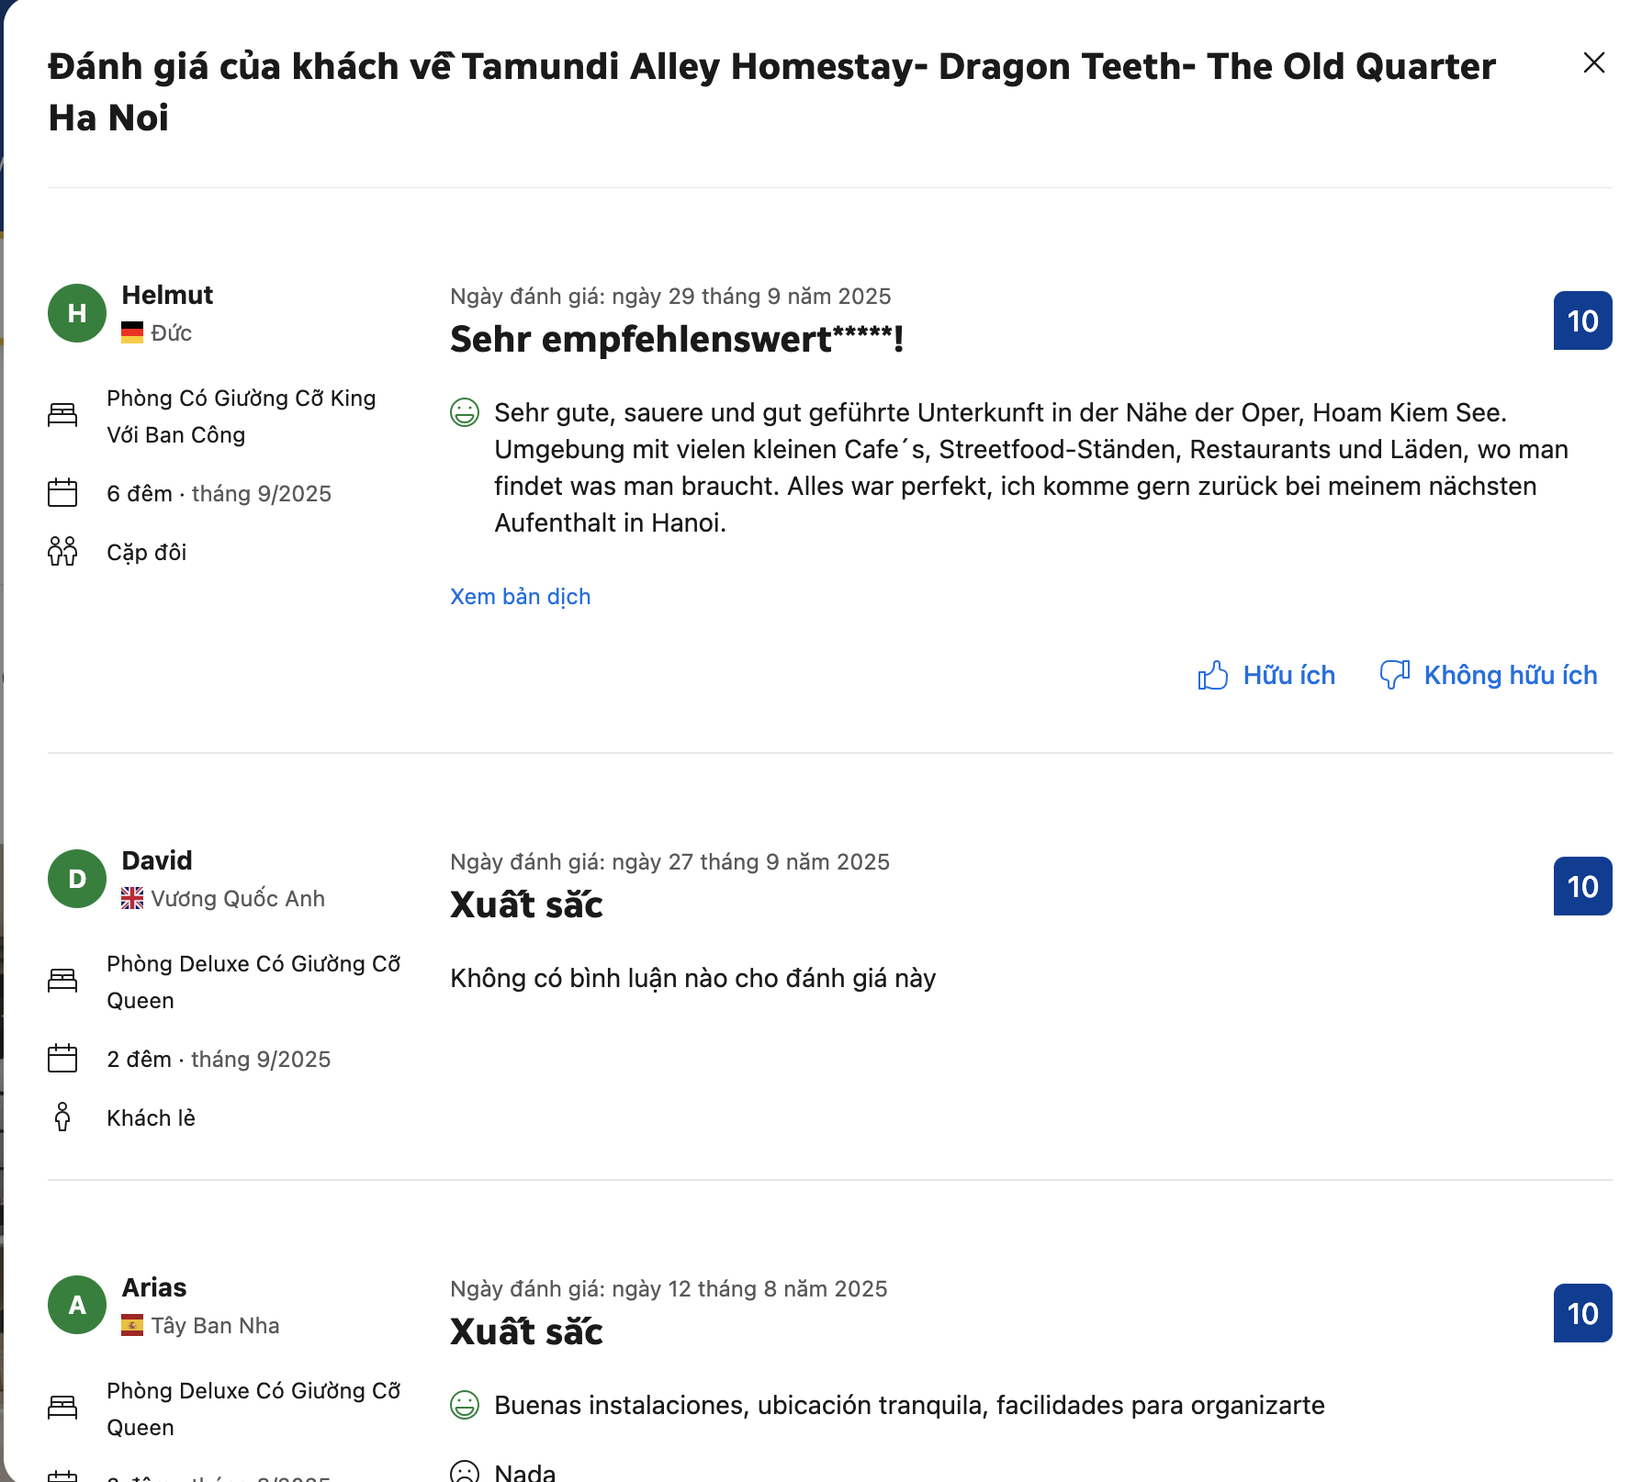Viewport: 1642px width, 1482px height.
Task: Click the UK flag beside Vương Quốc Anh
Action: (x=132, y=898)
